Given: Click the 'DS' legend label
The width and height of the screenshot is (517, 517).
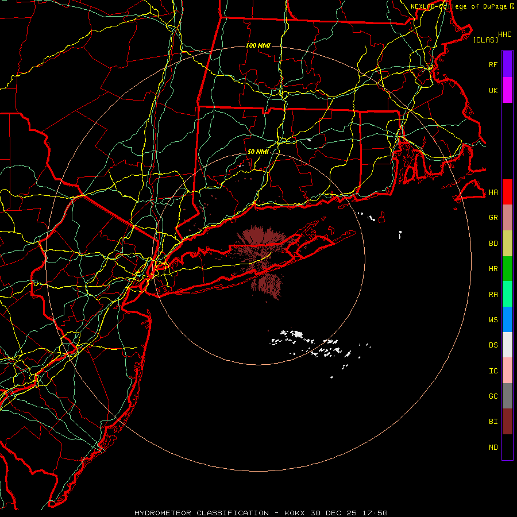Looking at the screenshot, I should [x=493, y=345].
